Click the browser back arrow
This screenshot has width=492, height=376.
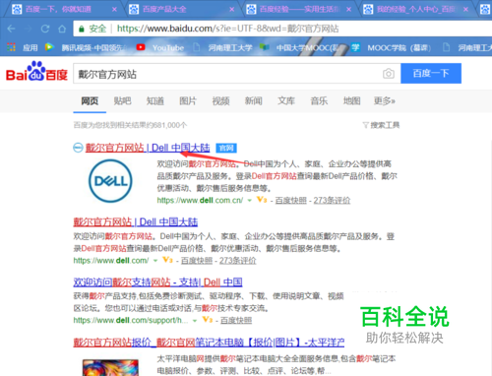coord(11,29)
